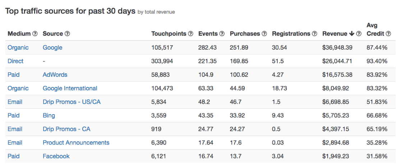Open the AdWords source link
This screenshot has height=166, width=396.
click(55, 75)
